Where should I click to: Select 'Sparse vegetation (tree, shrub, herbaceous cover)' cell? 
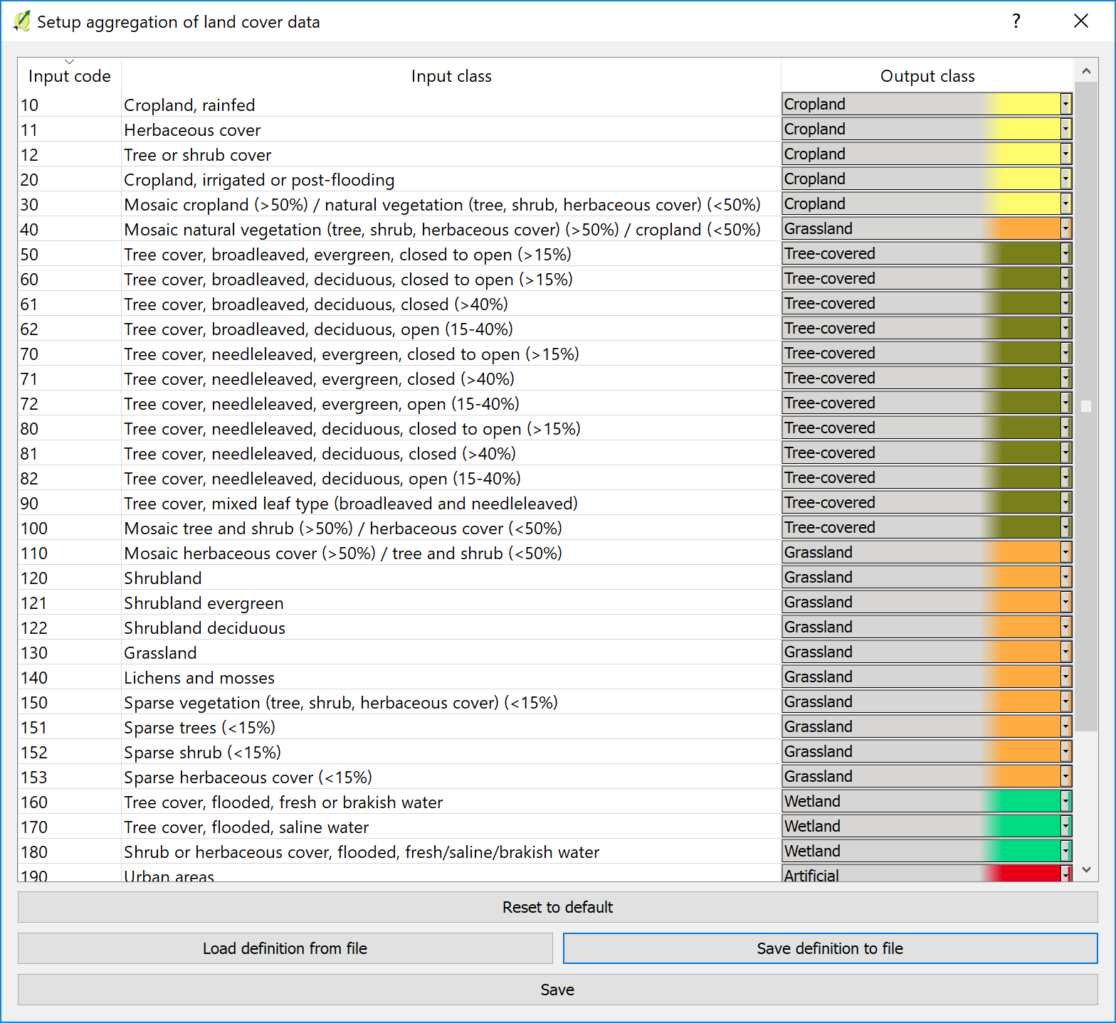(451, 702)
